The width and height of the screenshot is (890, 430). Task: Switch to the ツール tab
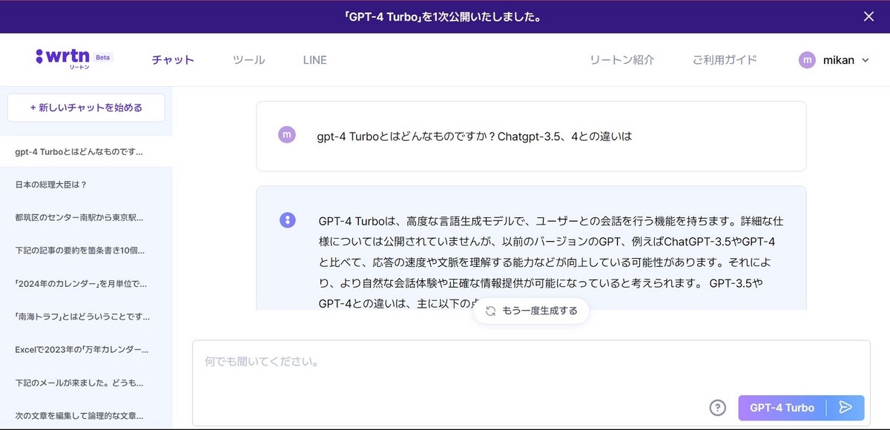tap(248, 60)
